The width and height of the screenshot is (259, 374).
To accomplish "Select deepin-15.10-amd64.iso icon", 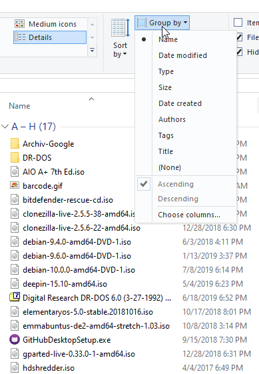I will pos(15,284).
